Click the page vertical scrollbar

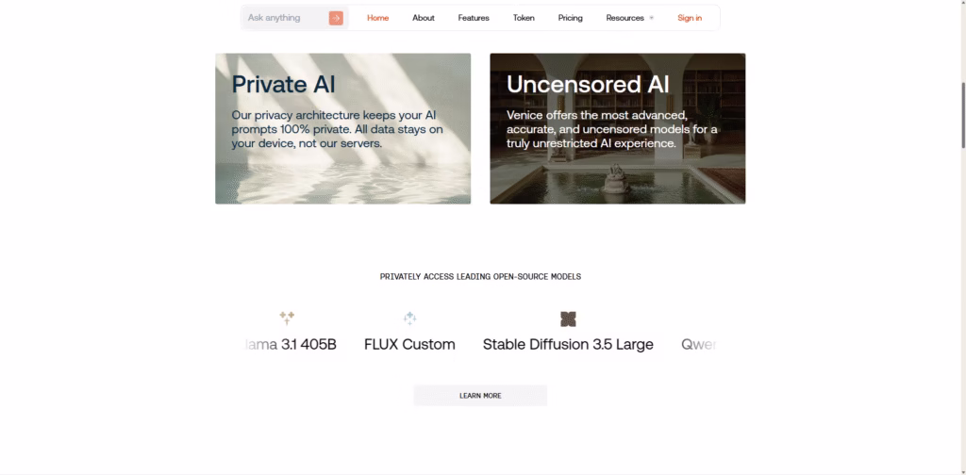click(x=961, y=113)
